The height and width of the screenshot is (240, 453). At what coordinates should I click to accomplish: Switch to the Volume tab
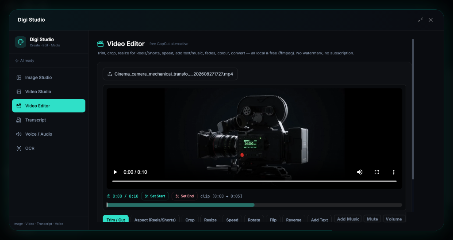(394, 219)
